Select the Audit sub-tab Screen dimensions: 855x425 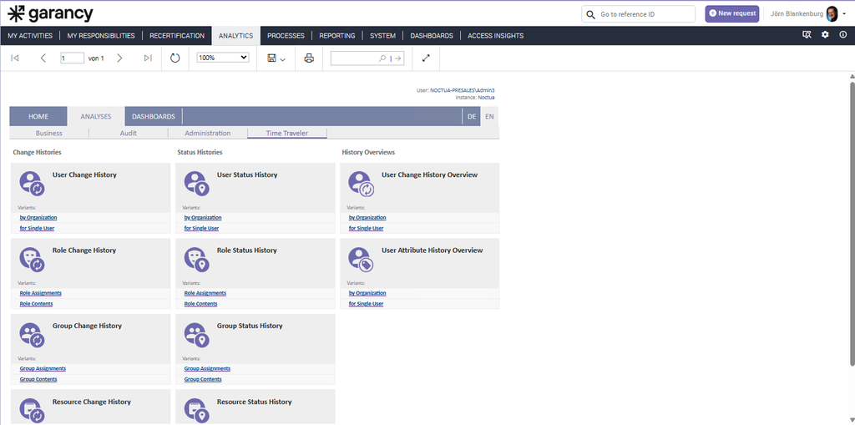click(128, 133)
